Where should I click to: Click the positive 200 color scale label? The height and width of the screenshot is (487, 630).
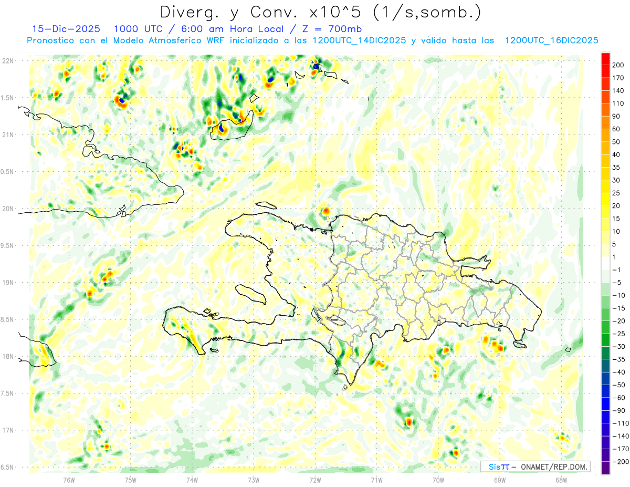618,65
